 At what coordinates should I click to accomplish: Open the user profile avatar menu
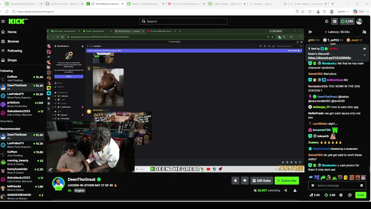[359, 21]
